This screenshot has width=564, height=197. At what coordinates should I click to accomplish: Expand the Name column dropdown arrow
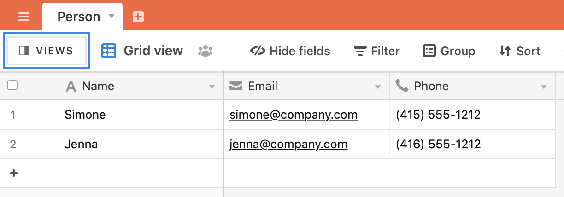click(212, 87)
